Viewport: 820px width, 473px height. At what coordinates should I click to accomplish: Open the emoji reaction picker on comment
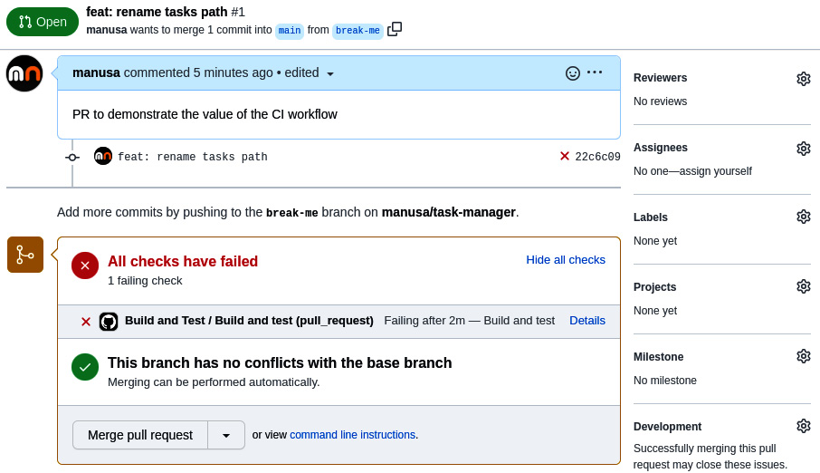[573, 73]
